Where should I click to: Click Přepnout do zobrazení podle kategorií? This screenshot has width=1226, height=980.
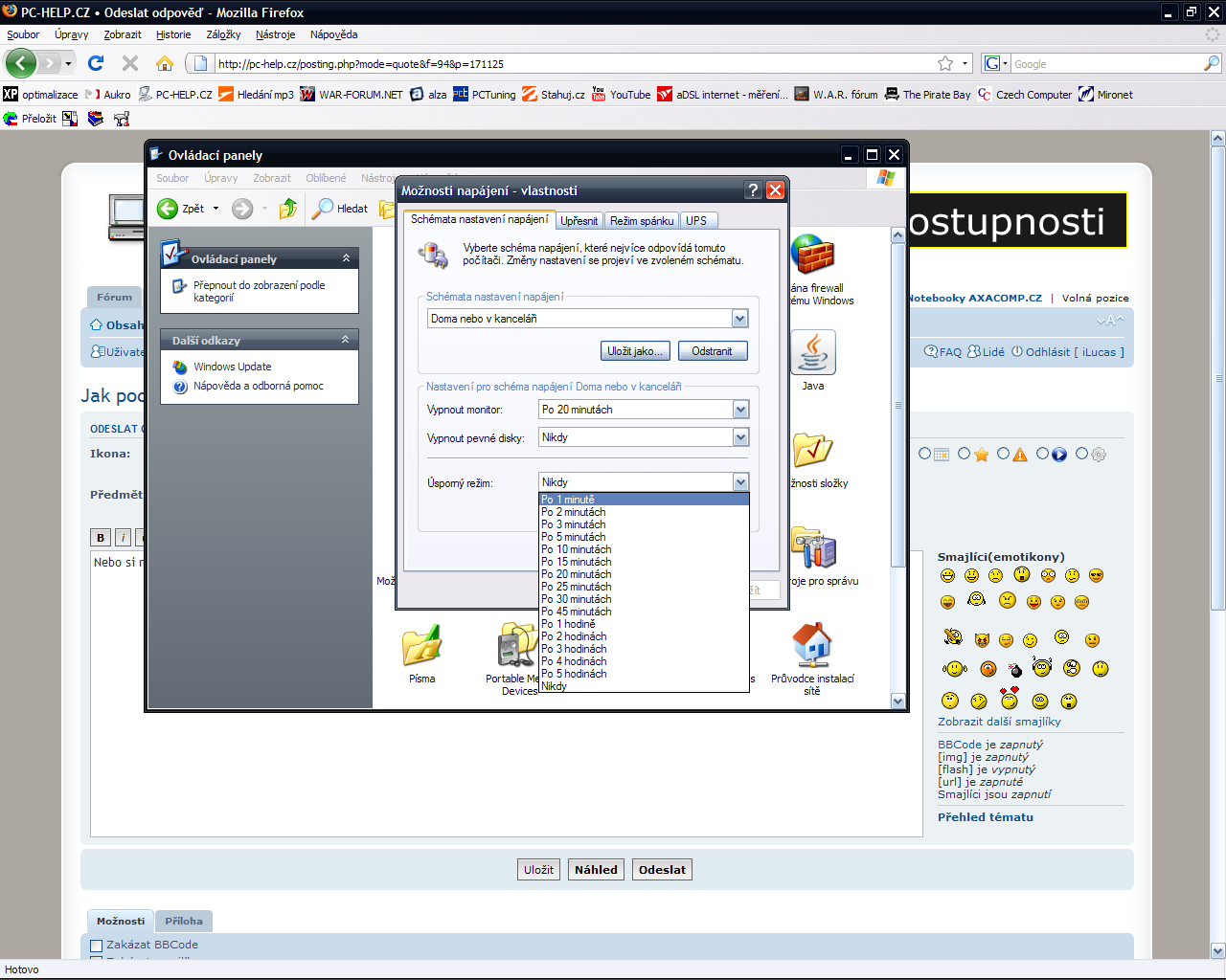[x=259, y=291]
